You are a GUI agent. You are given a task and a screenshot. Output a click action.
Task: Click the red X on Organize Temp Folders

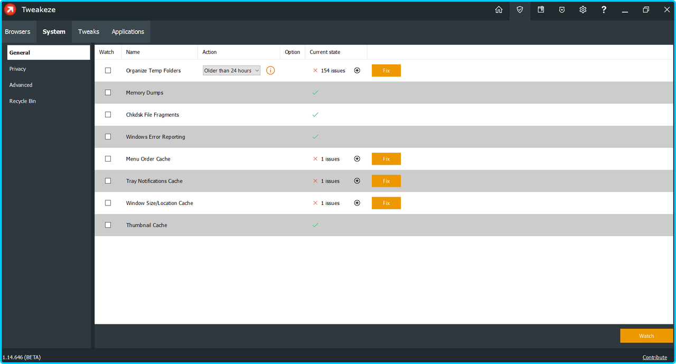(315, 70)
